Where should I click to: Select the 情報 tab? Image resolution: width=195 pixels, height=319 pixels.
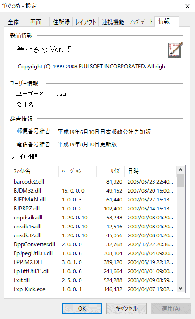coord(167,21)
